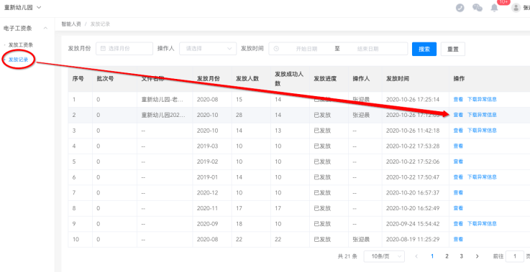Click 查看 for row 4 (2019-03)
Image resolution: width=530 pixels, height=272 pixels.
458,146
